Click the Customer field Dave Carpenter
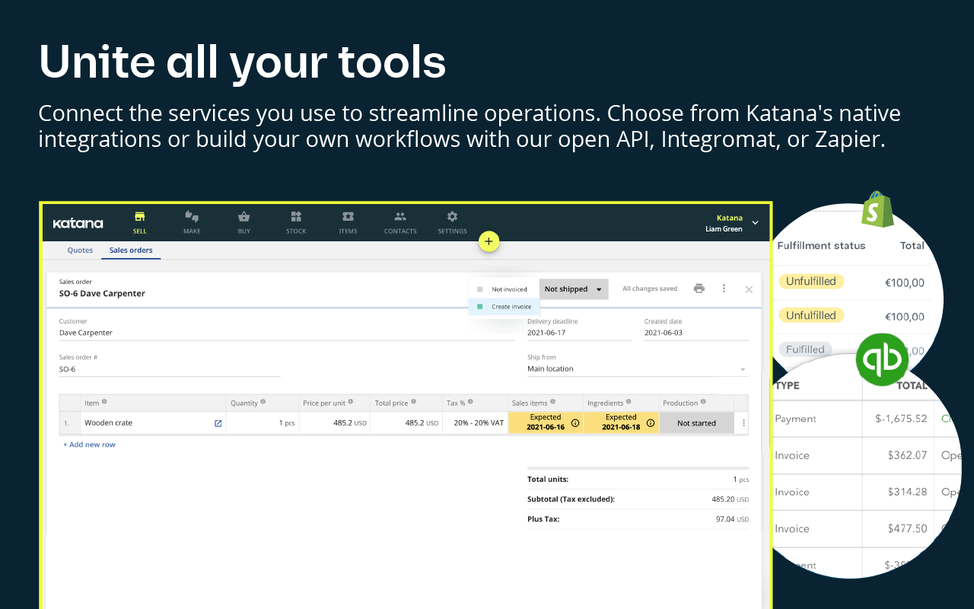974x609 pixels. pos(287,333)
